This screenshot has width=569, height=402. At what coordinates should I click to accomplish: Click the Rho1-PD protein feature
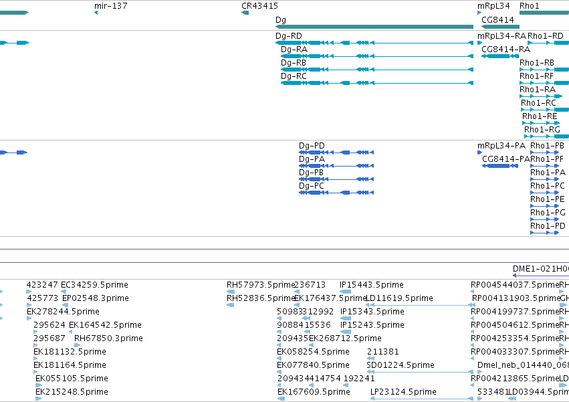545,233
